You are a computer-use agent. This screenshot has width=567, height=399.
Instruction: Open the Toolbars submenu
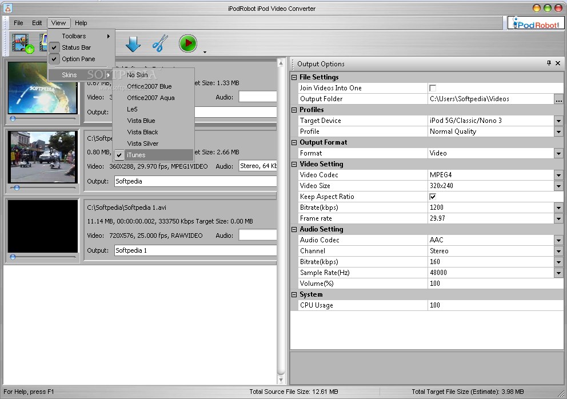click(x=81, y=36)
